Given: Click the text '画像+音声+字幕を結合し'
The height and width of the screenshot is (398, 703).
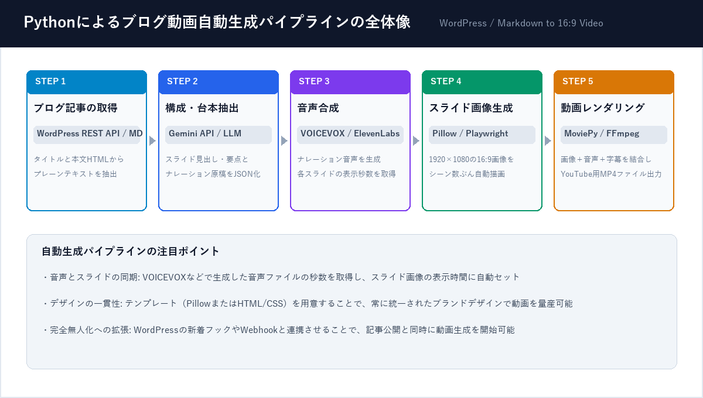Looking at the screenshot, I should coord(606,159).
